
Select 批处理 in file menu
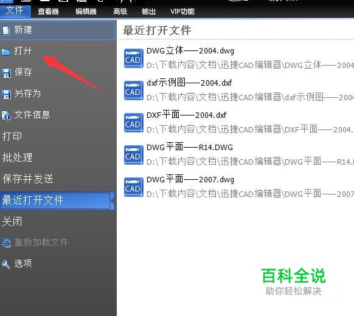[x=18, y=157]
